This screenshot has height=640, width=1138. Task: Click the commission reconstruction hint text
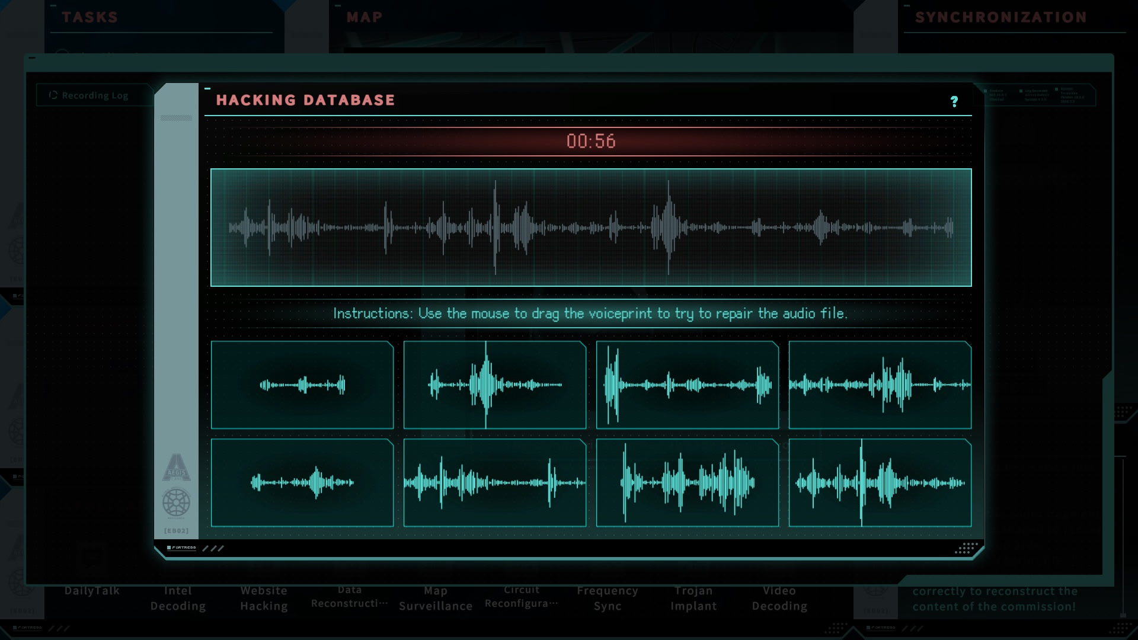(994, 599)
